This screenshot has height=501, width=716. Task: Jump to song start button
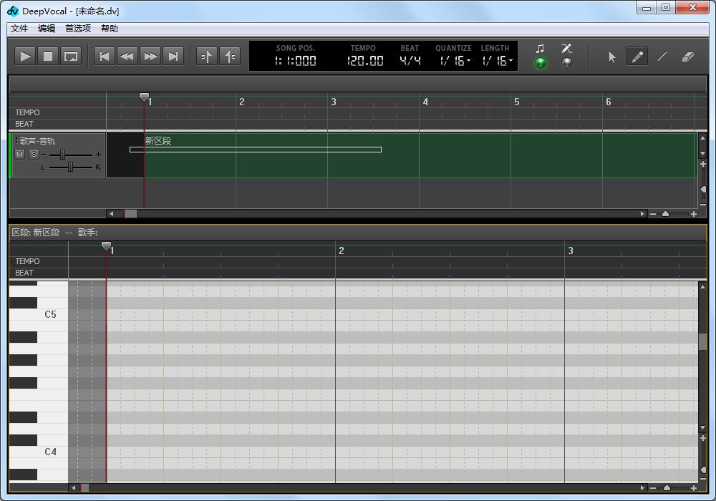coord(105,57)
